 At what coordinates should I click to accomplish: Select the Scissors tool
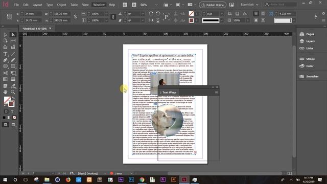pos(6,73)
